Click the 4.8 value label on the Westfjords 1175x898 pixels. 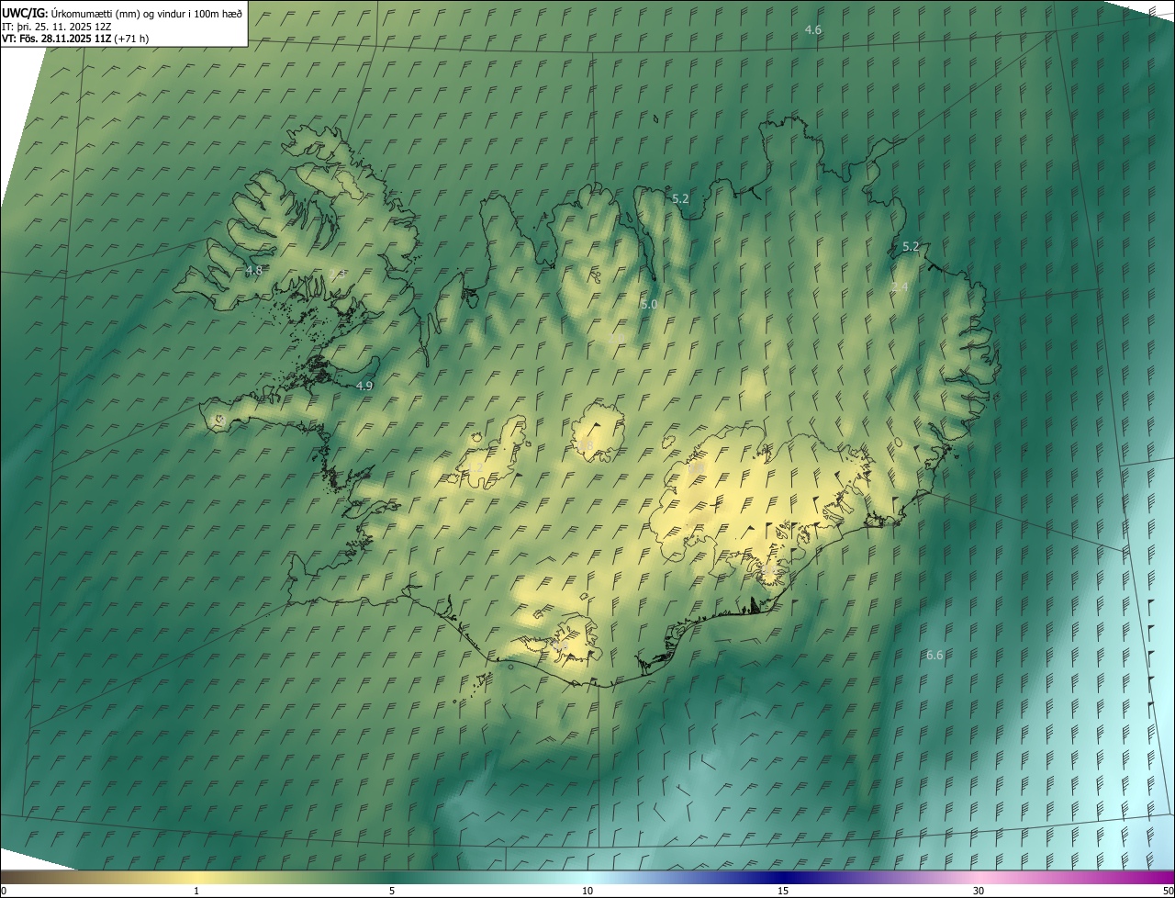[x=254, y=271]
